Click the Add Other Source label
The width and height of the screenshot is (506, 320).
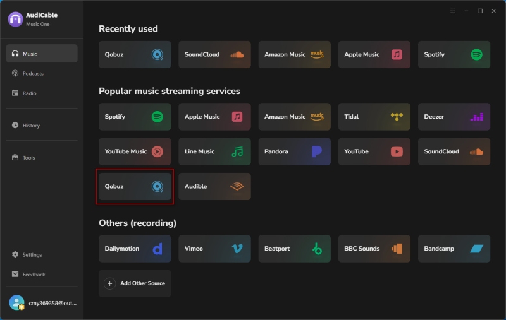click(x=143, y=283)
